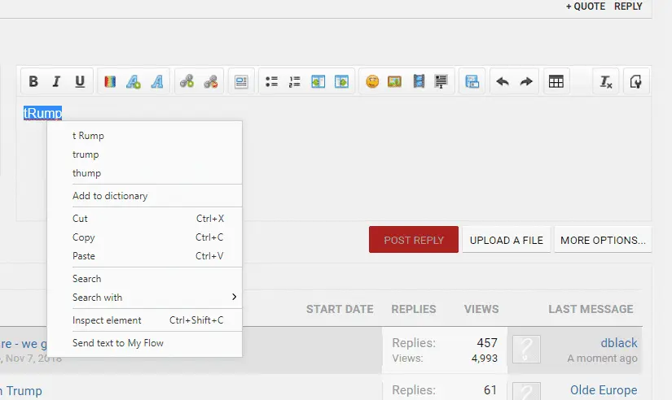Open the smilies emoji picker

(x=372, y=81)
